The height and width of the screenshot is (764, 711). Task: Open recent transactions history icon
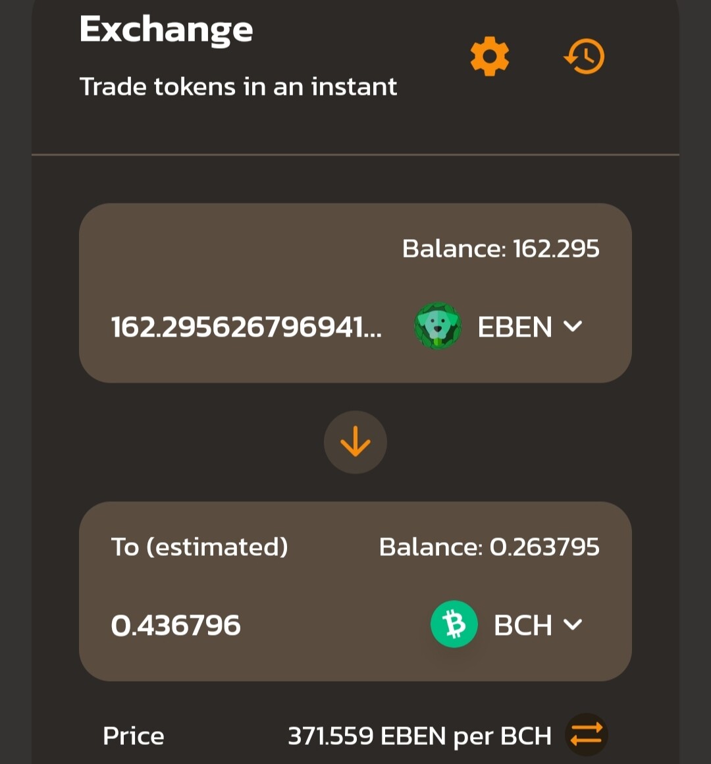coord(584,57)
